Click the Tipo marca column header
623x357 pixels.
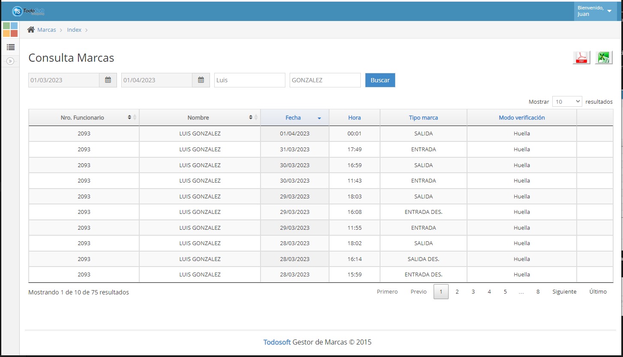pyautogui.click(x=423, y=117)
